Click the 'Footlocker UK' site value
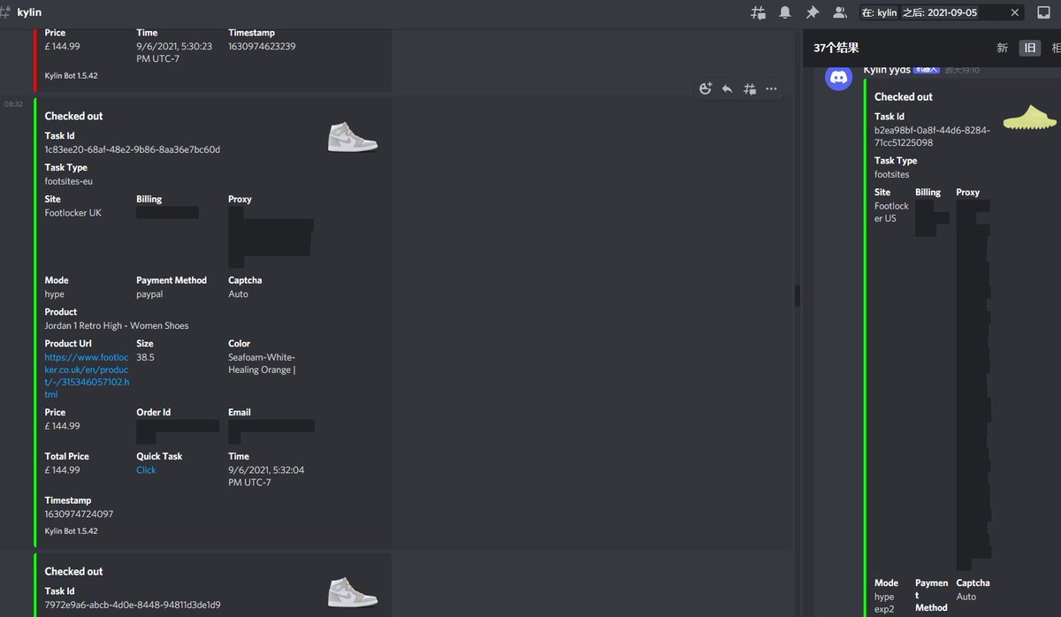This screenshot has height=617, width=1061. [73, 213]
